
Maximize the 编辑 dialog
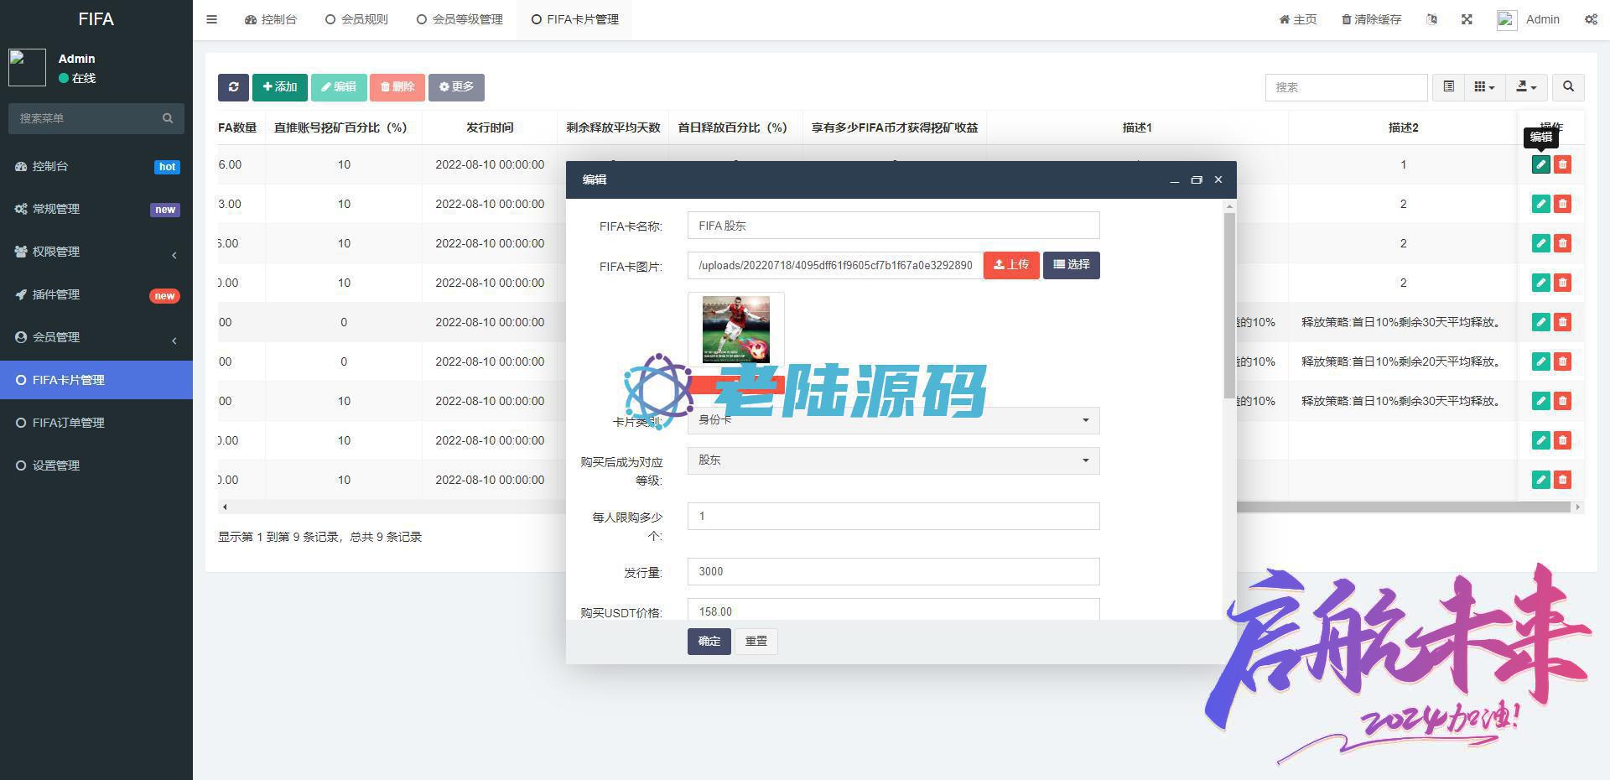pyautogui.click(x=1197, y=179)
